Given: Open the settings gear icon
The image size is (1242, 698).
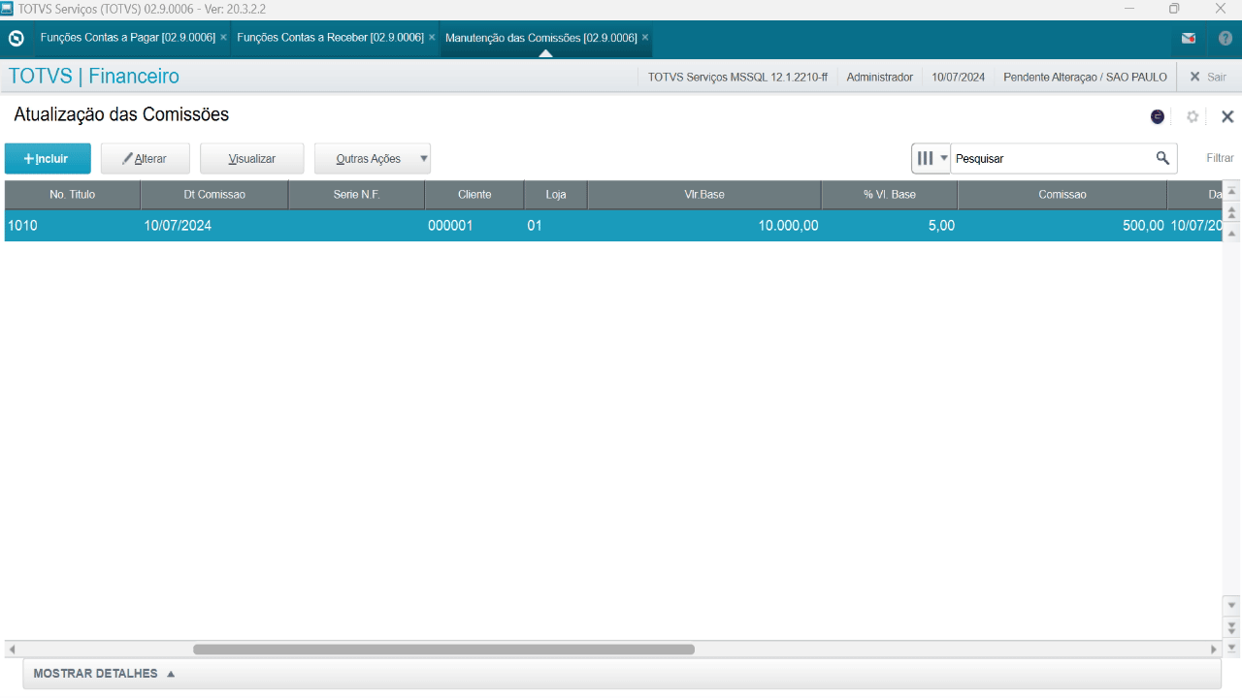Looking at the screenshot, I should (1193, 116).
